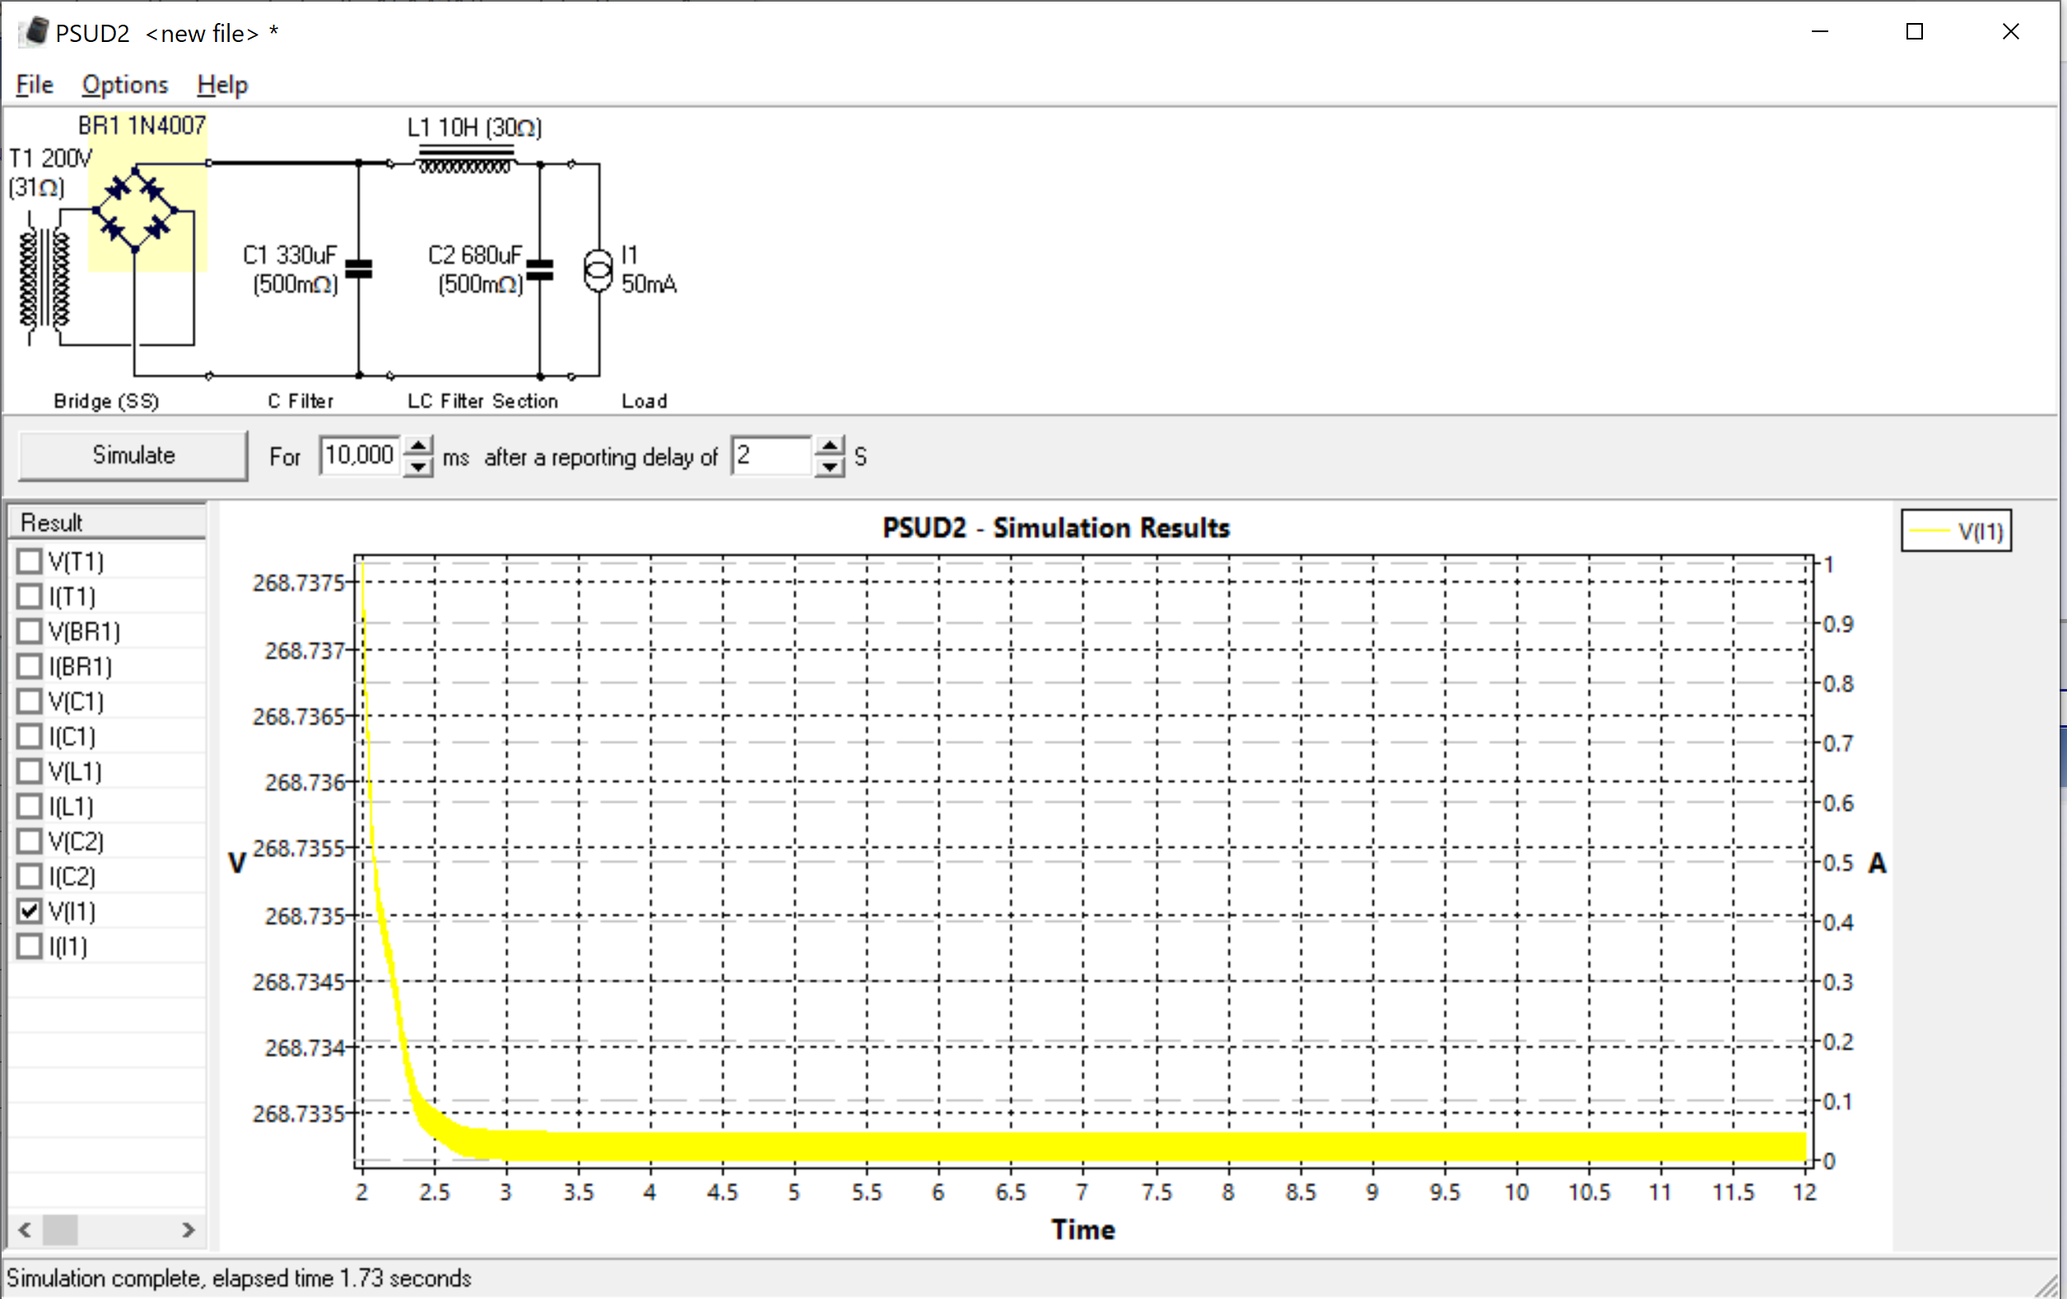2067x1299 pixels.
Task: Enable the I(T1) result checkbox
Action: click(29, 597)
